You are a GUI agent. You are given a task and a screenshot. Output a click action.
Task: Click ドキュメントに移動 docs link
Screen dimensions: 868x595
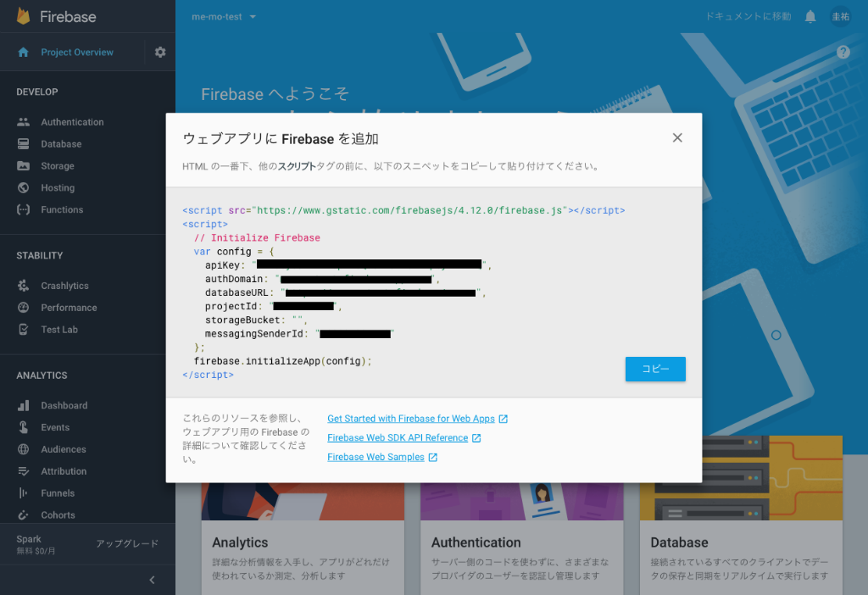[x=748, y=17]
